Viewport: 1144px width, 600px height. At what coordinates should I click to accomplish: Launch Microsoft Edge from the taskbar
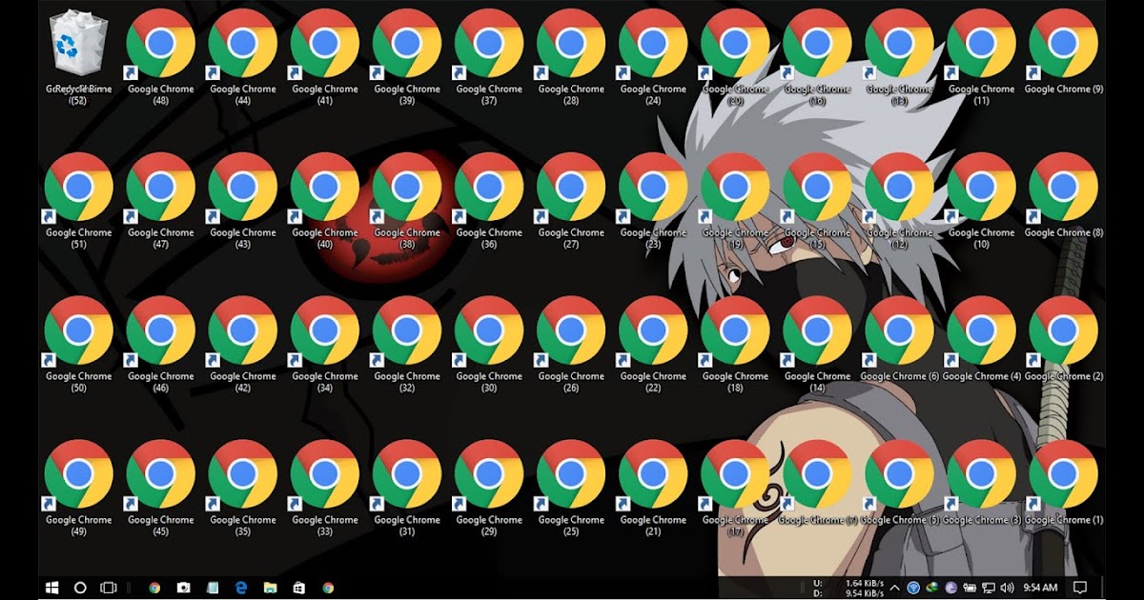coord(241,588)
